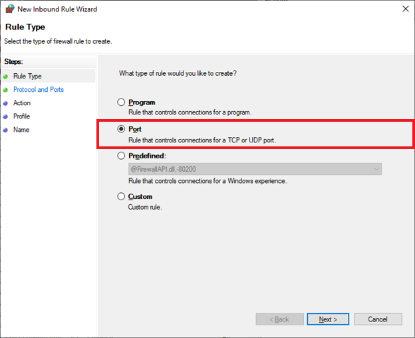Viewport: 415px width, 338px height.
Task: Pick the Custom rule radio button
Action: pos(121,196)
